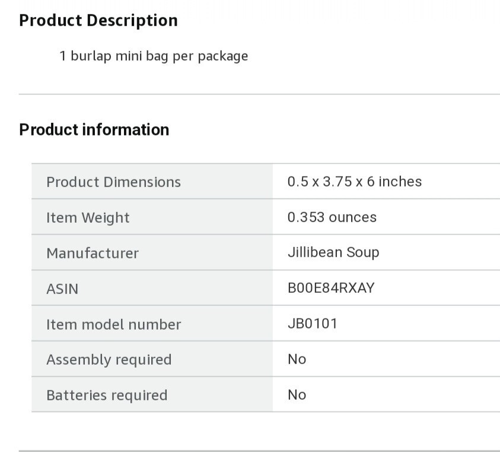
Task: Select the Item Weight label
Action: [88, 217]
